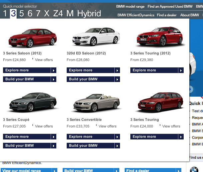Explore more for 3 Series Touring £24,000
This screenshot has width=203, height=172.
coord(157,137)
